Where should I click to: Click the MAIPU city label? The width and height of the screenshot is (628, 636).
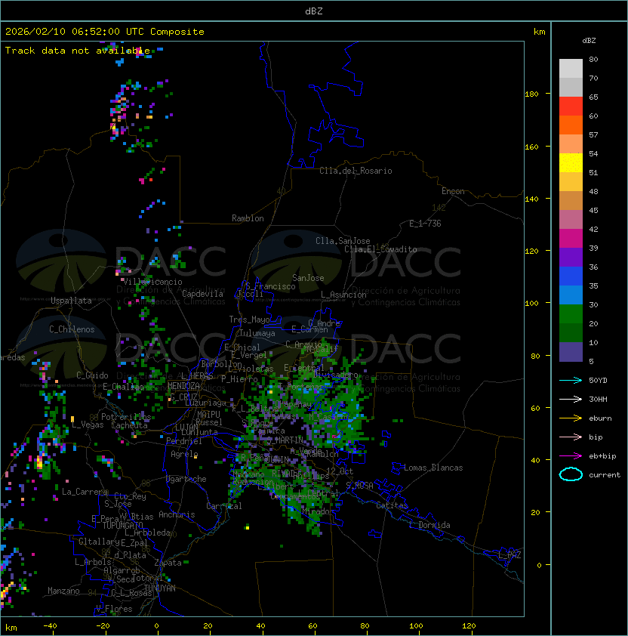point(208,415)
